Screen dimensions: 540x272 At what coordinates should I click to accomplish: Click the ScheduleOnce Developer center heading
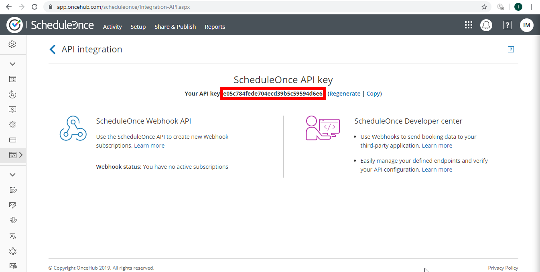click(x=408, y=121)
